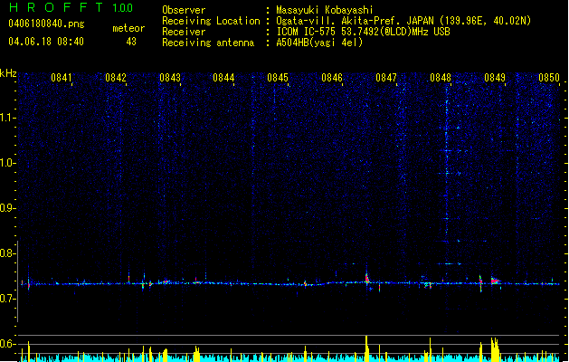Click the kHz axis unit label
569x362 pixels.
8,73
